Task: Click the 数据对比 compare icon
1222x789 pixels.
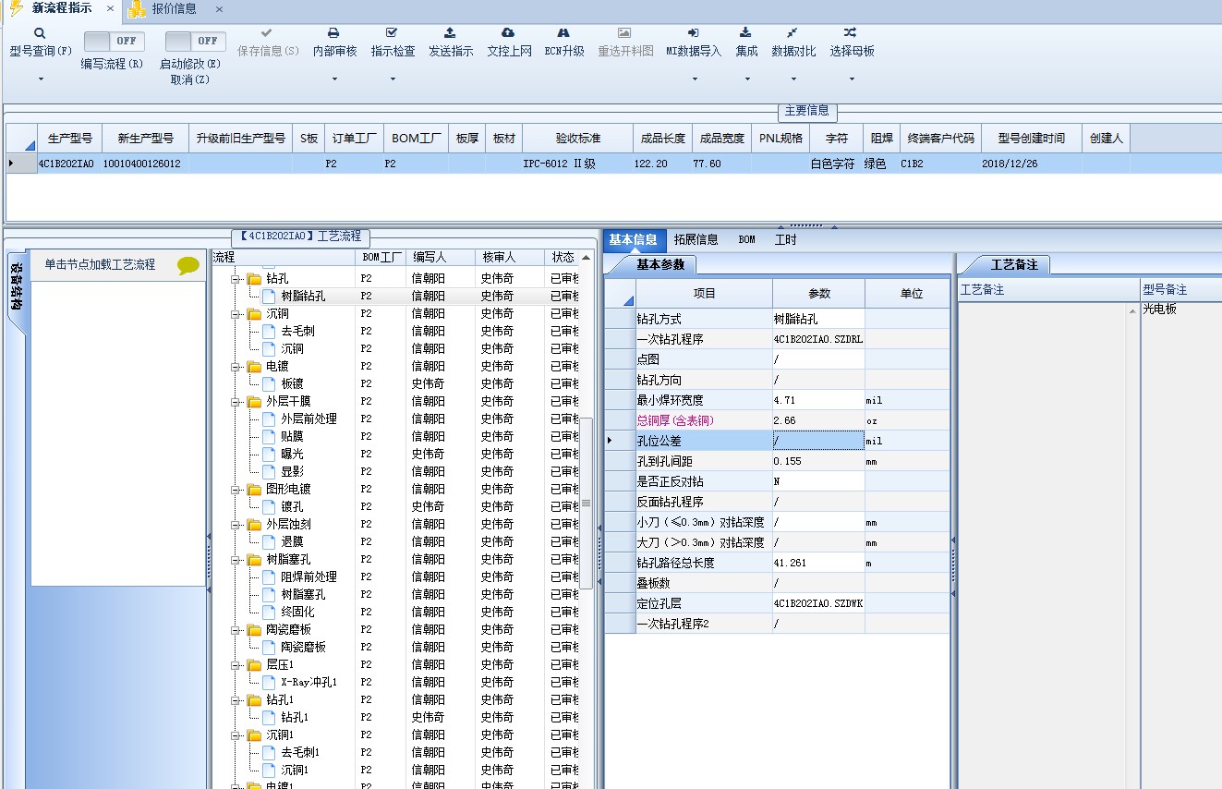Action: pyautogui.click(x=793, y=33)
